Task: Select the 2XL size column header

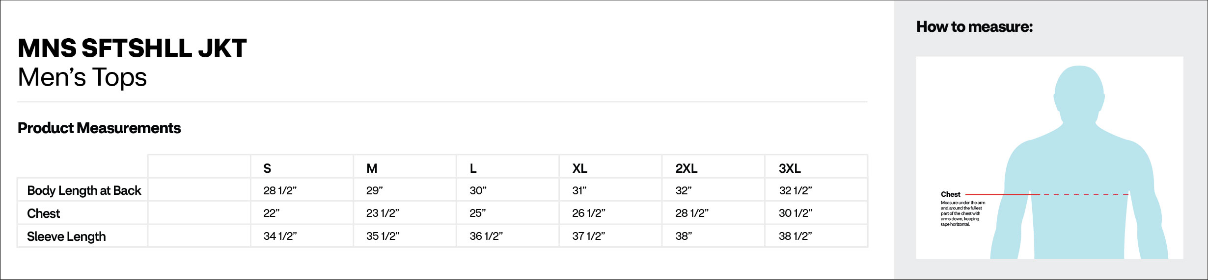Action: [x=686, y=168]
